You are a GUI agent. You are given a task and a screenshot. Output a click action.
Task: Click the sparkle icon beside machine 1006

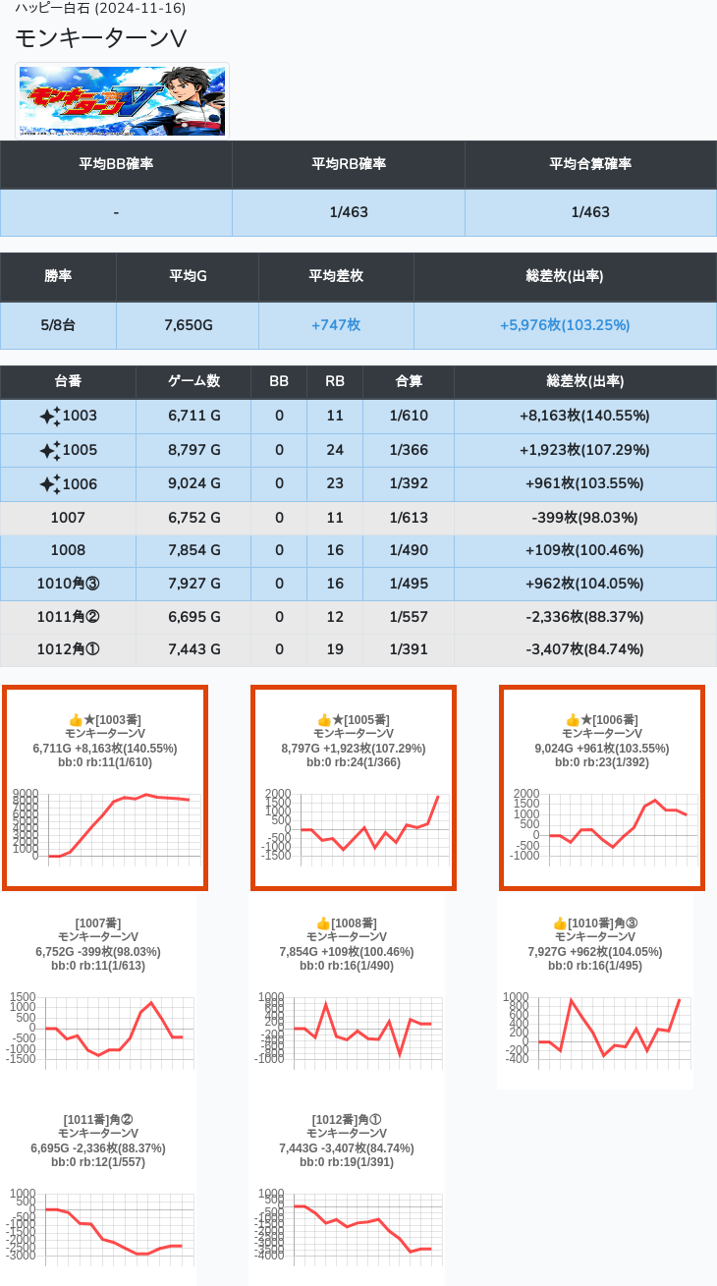49,483
